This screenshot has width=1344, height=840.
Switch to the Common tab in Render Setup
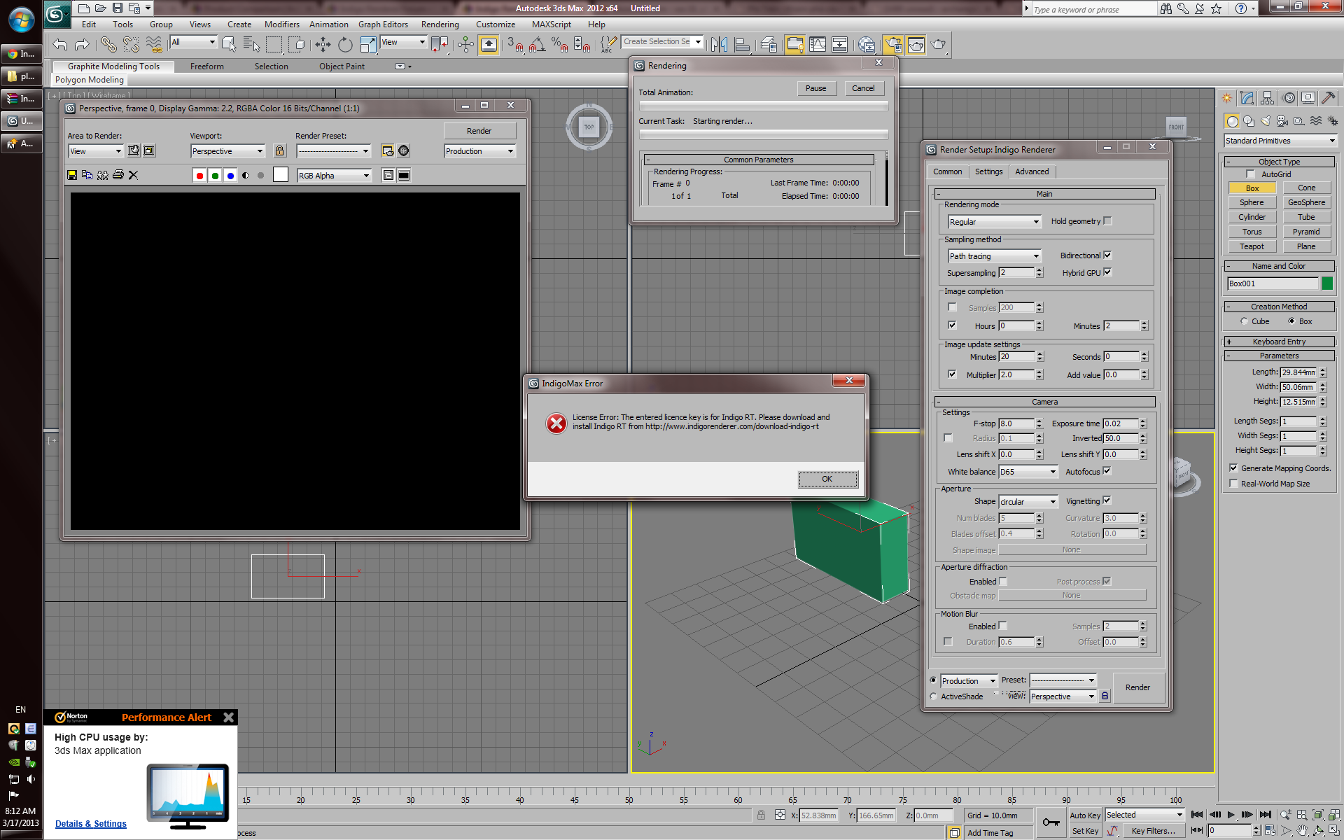(x=947, y=171)
